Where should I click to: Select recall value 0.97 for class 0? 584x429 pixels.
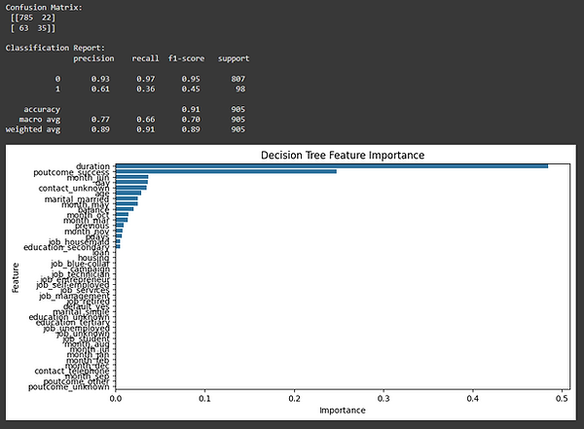[x=146, y=79]
